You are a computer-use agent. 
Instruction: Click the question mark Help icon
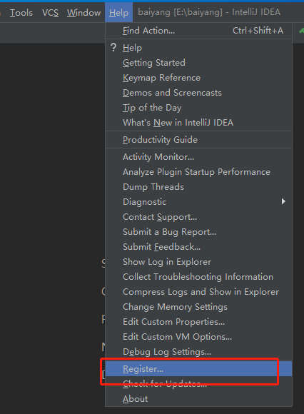point(113,48)
